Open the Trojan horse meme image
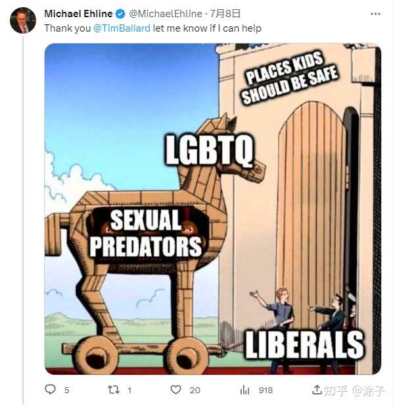Screen dimensions: 395x407 pos(213,209)
